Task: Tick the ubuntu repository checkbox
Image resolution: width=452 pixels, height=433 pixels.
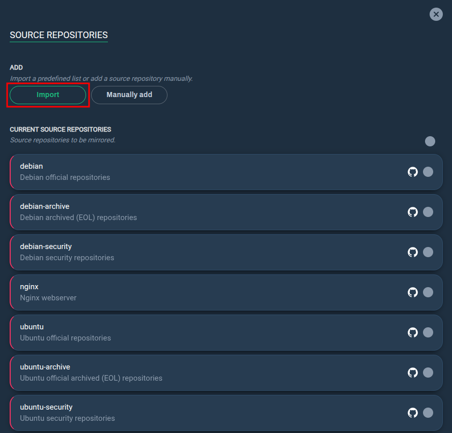Action: pyautogui.click(x=428, y=332)
